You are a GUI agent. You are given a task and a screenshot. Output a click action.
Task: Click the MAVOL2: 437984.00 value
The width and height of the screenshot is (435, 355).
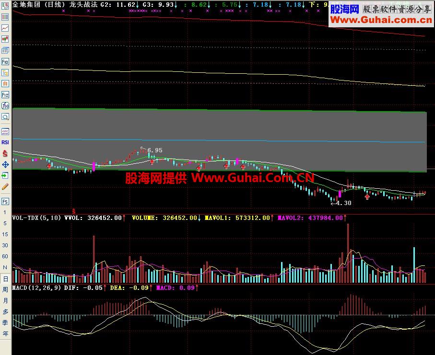coord(312,218)
